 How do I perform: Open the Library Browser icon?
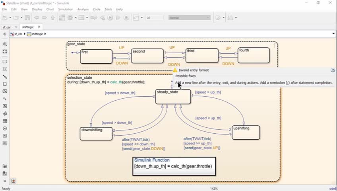62,18
